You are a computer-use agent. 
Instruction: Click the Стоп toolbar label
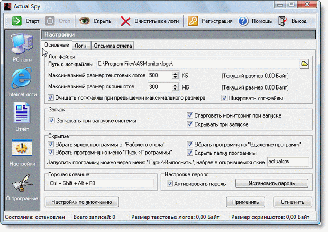(x=65, y=21)
